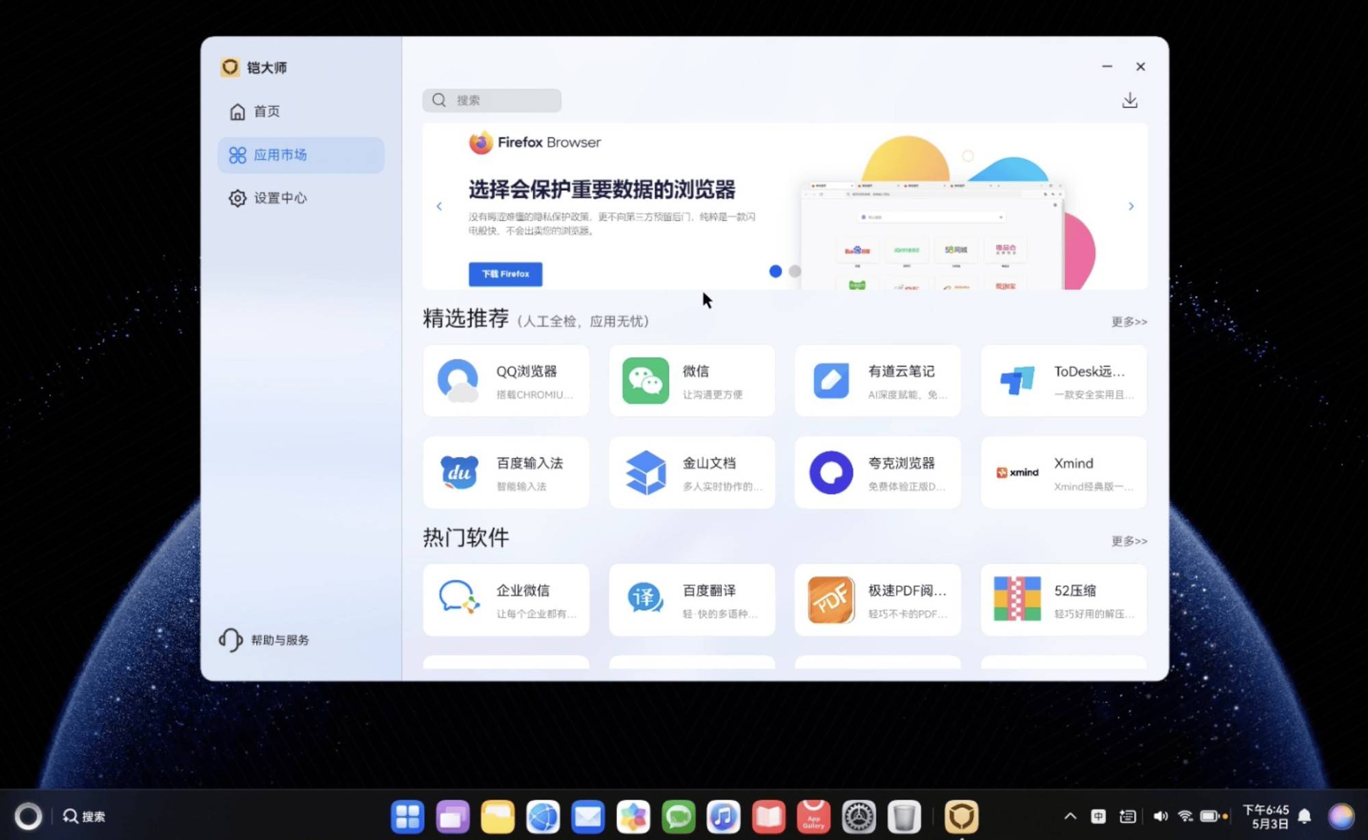Open the ToDesk remote app icon

pos(1017,381)
